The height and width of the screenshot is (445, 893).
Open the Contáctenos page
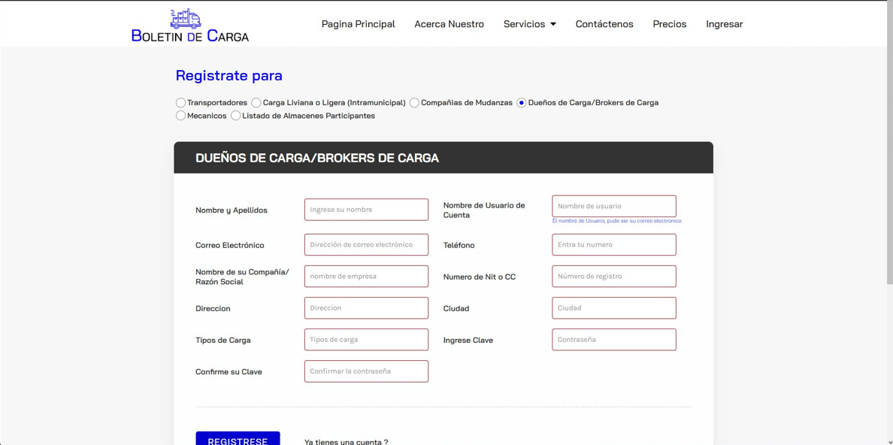click(x=604, y=24)
